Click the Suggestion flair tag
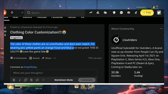The width and height of the screenshot is (168, 94). [x=16, y=38]
